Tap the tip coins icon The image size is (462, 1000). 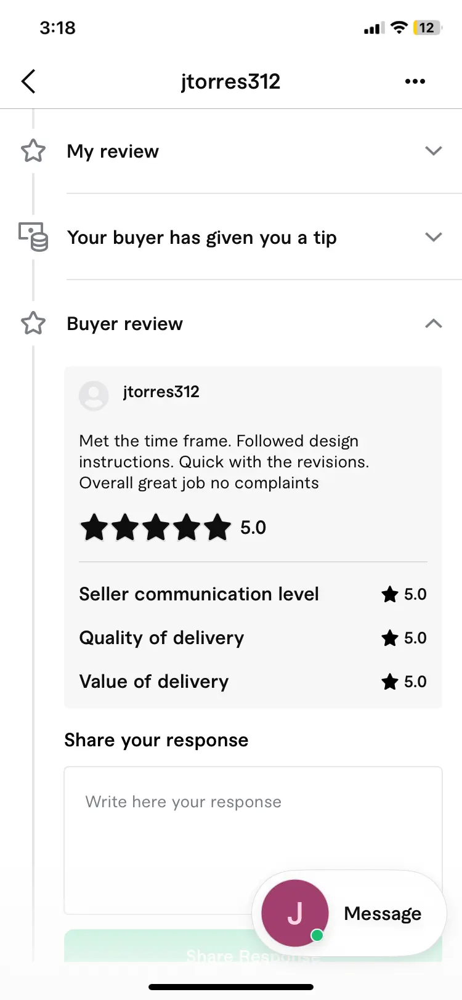(x=33, y=237)
